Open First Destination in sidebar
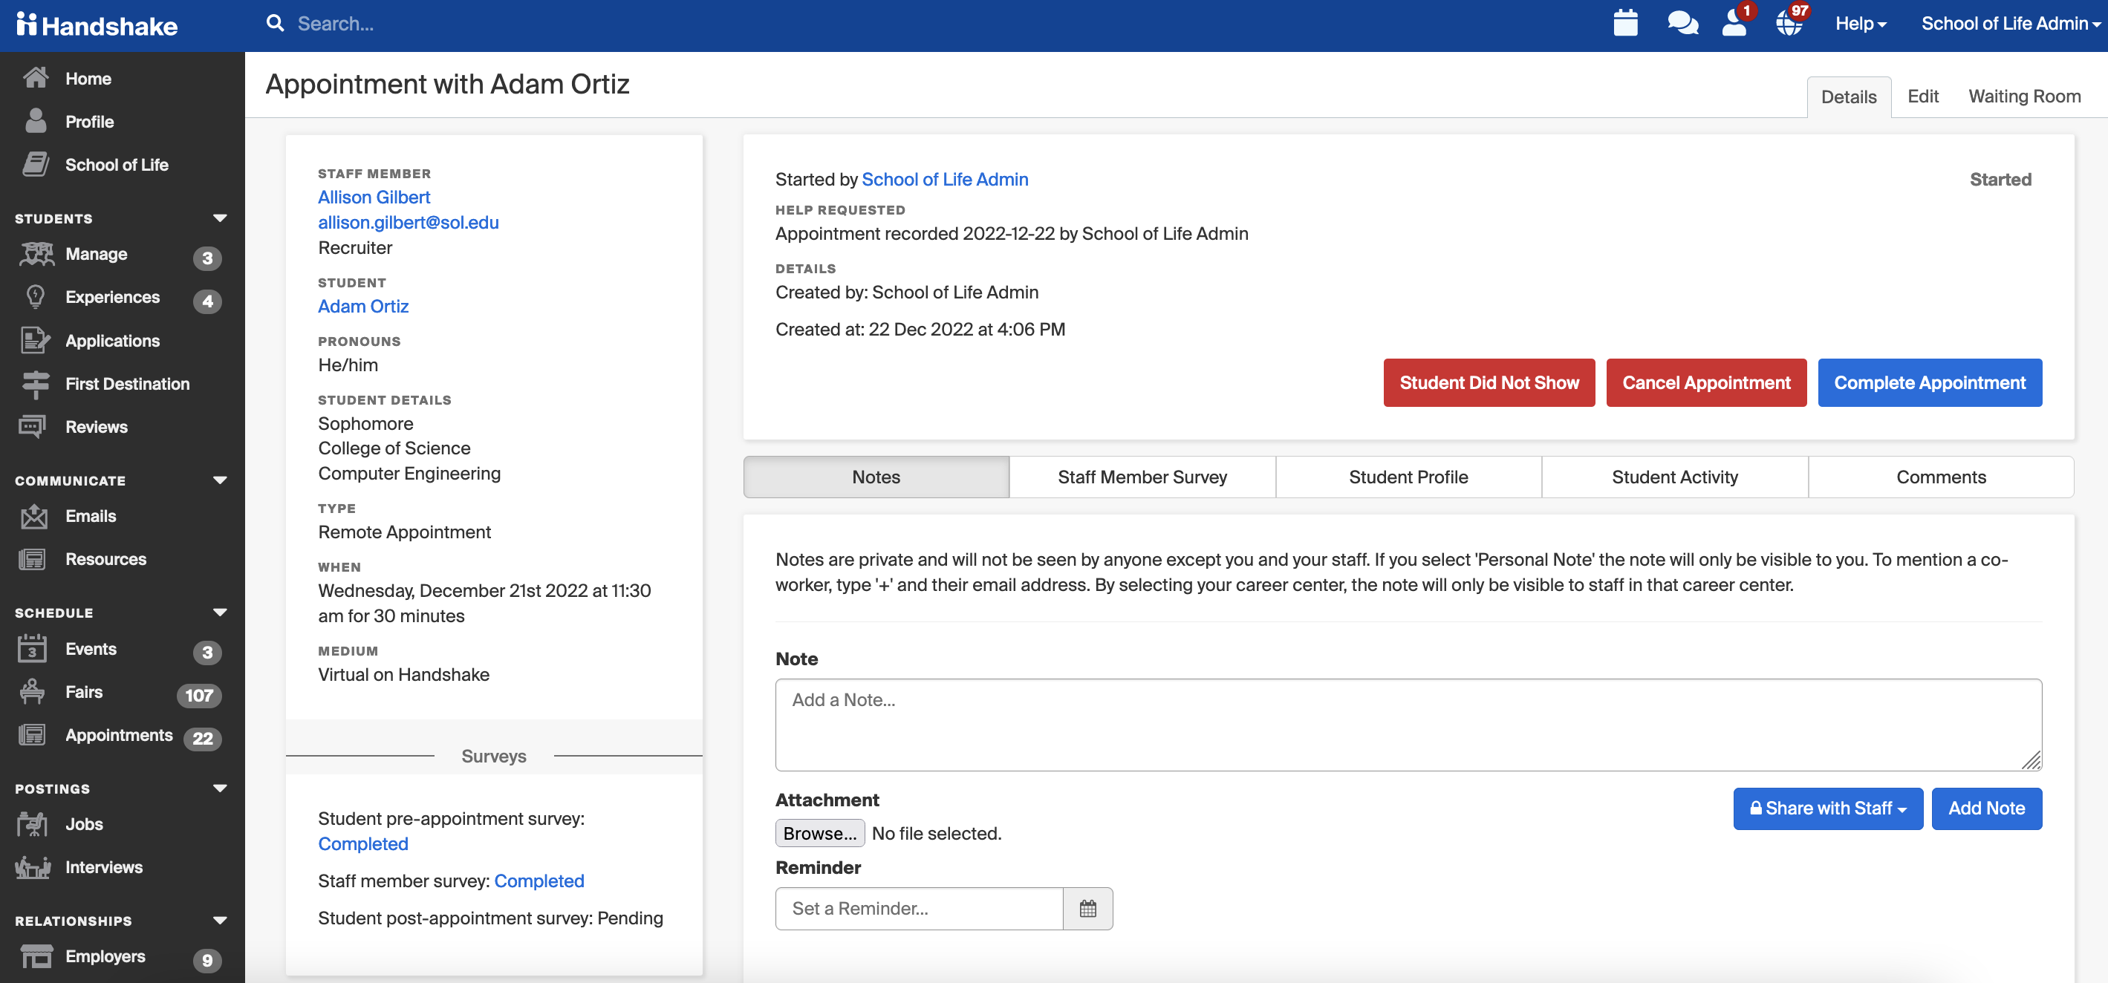 point(127,384)
